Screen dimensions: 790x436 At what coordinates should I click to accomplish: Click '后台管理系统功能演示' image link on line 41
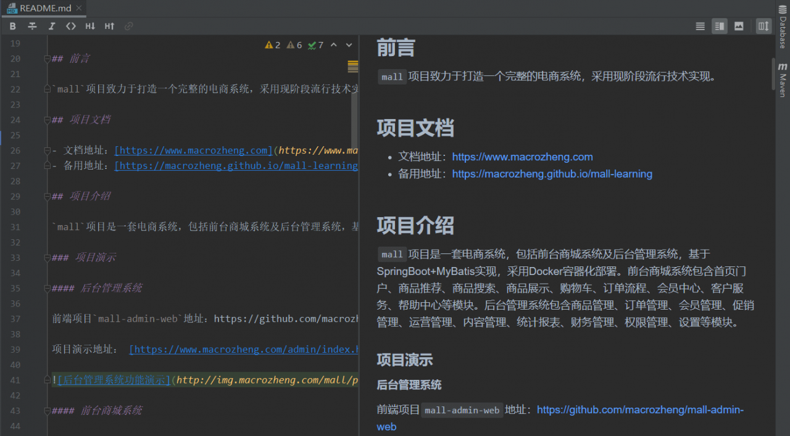click(x=114, y=380)
